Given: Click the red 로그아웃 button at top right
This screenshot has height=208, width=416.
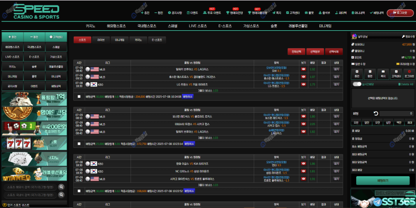Looking at the screenshot, I should 400,13.
